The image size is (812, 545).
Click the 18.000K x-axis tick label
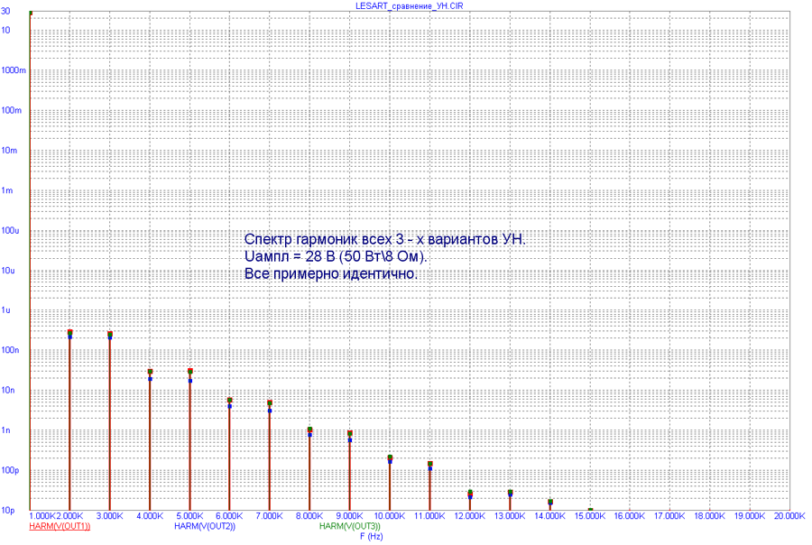pos(709,516)
